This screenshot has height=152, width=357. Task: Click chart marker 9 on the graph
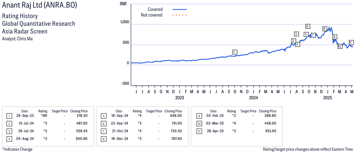coord(335,37)
